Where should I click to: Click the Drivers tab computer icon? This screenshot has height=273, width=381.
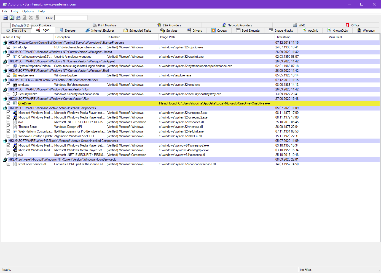189,30
